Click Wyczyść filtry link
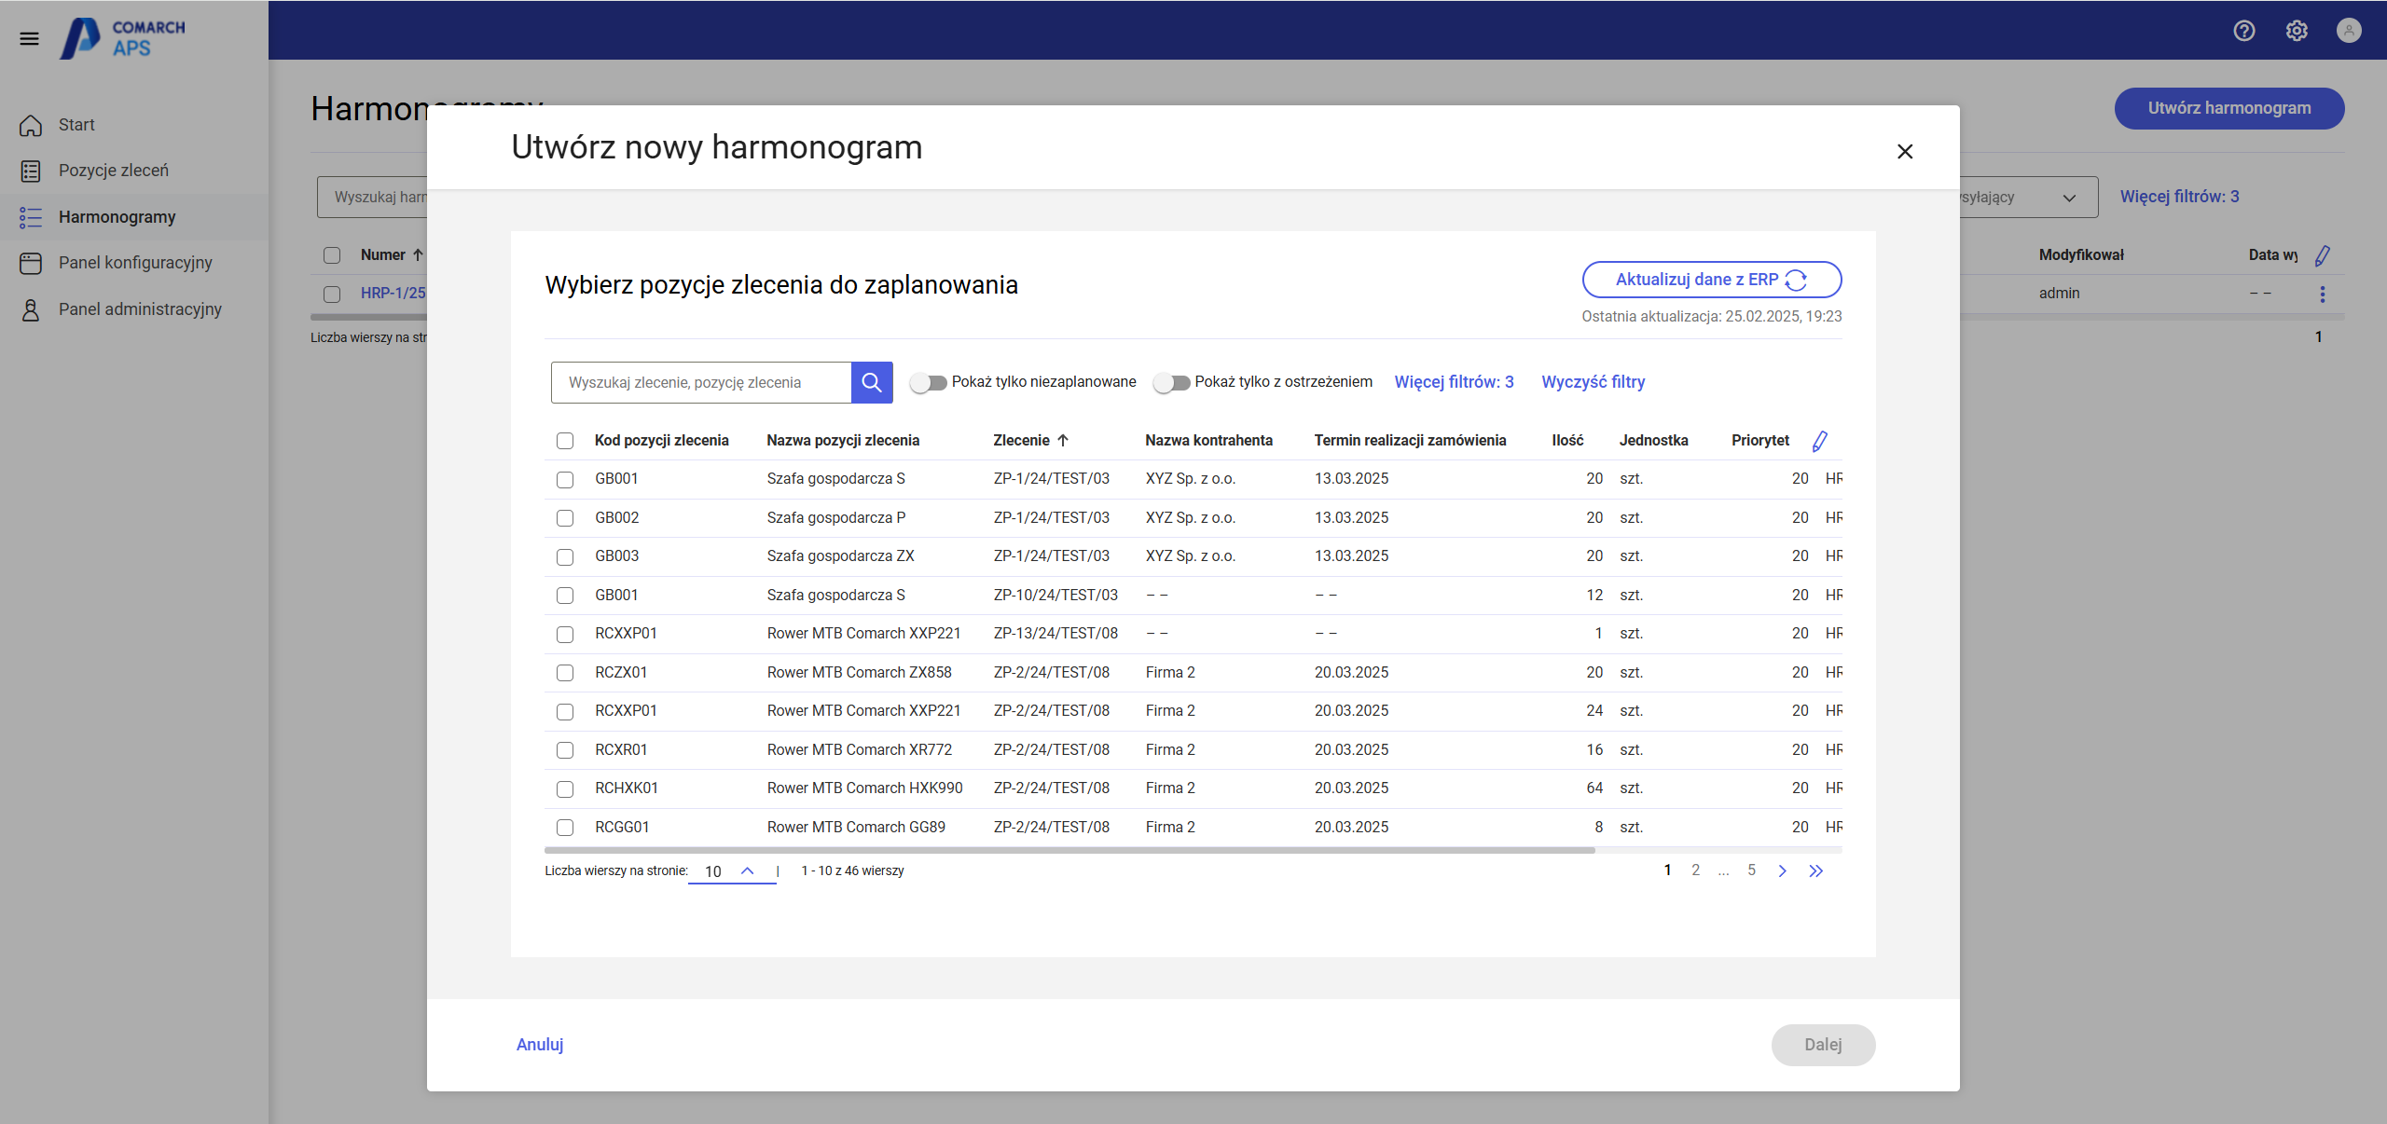This screenshot has height=1124, width=2387. tap(1593, 382)
